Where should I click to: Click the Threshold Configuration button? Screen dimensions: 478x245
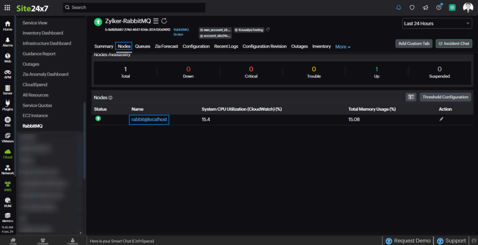[x=445, y=97]
